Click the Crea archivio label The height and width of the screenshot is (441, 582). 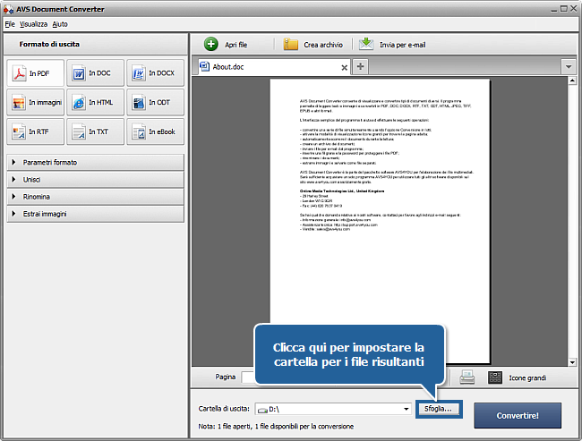click(323, 45)
